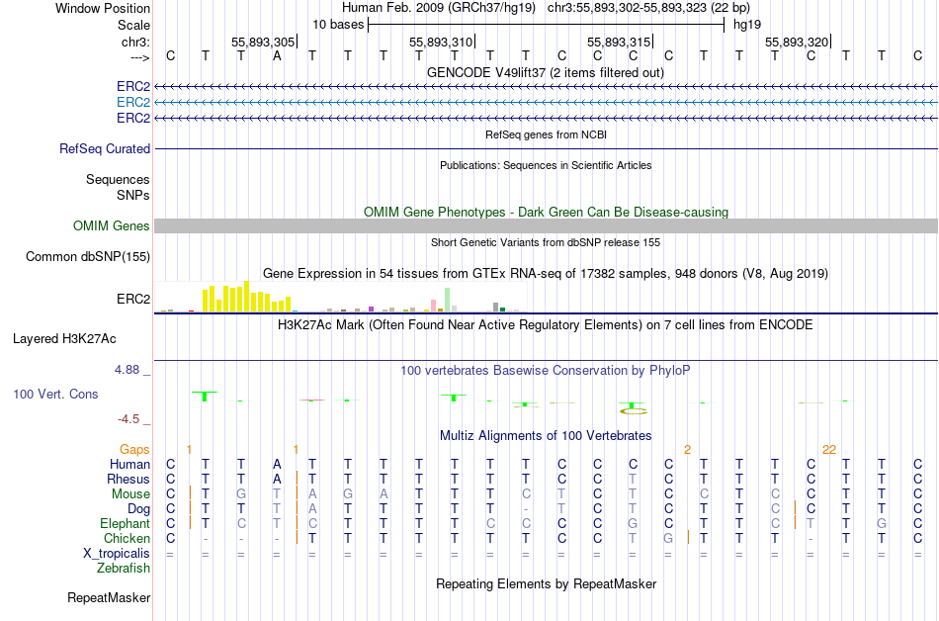Click the pink bar in GTEx chart
This screenshot has height=621, width=939.
click(x=433, y=306)
